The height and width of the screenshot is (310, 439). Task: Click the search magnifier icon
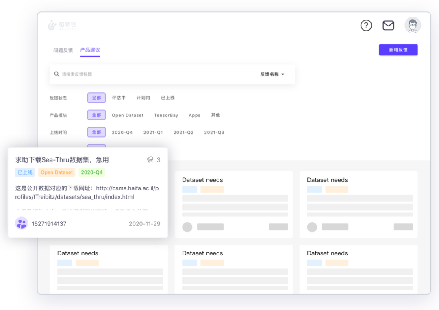coord(57,74)
